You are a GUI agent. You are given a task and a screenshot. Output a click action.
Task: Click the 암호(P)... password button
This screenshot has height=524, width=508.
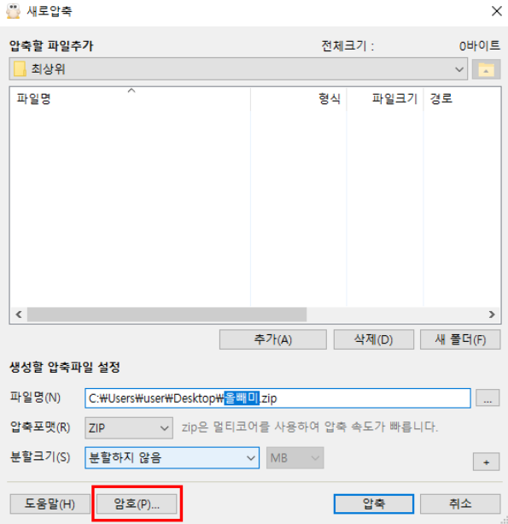(137, 503)
